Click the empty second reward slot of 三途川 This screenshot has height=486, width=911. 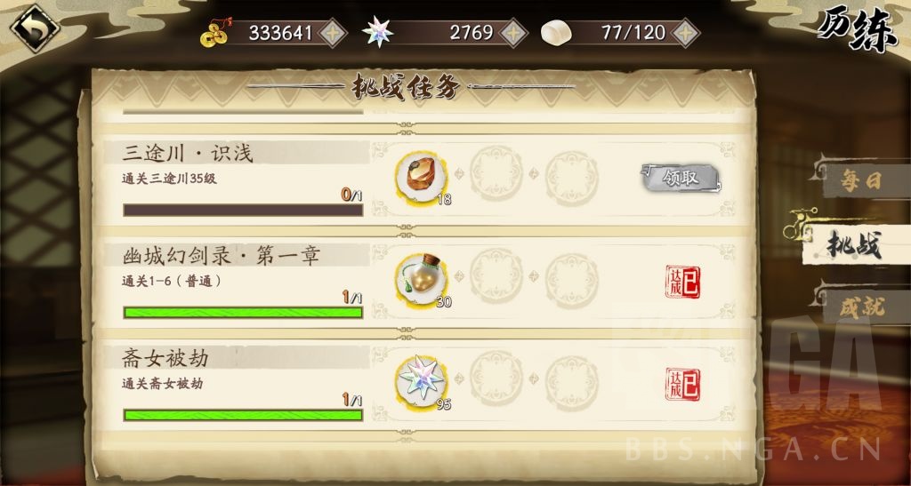coord(496,172)
